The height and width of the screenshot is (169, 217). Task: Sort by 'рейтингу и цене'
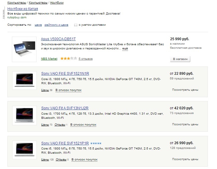[x=56, y=25]
